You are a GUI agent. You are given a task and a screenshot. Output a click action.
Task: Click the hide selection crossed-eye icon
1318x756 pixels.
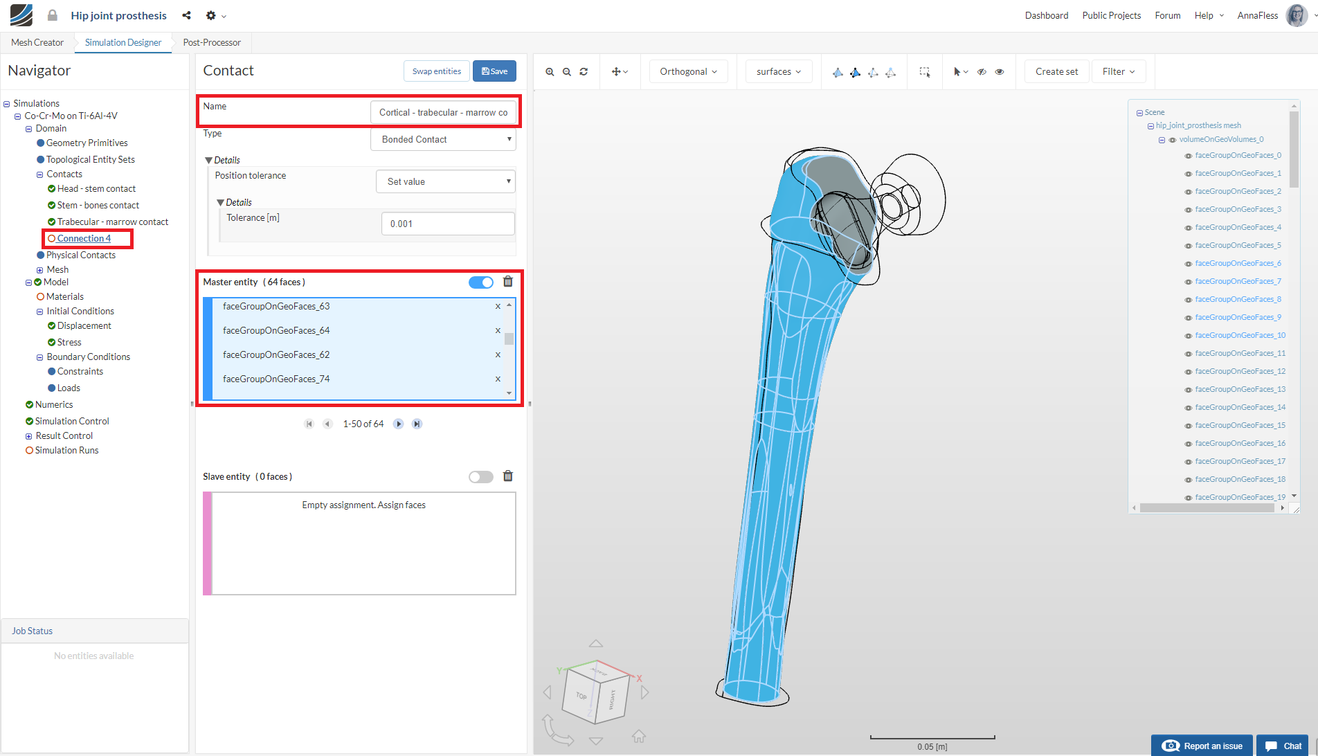(x=982, y=71)
